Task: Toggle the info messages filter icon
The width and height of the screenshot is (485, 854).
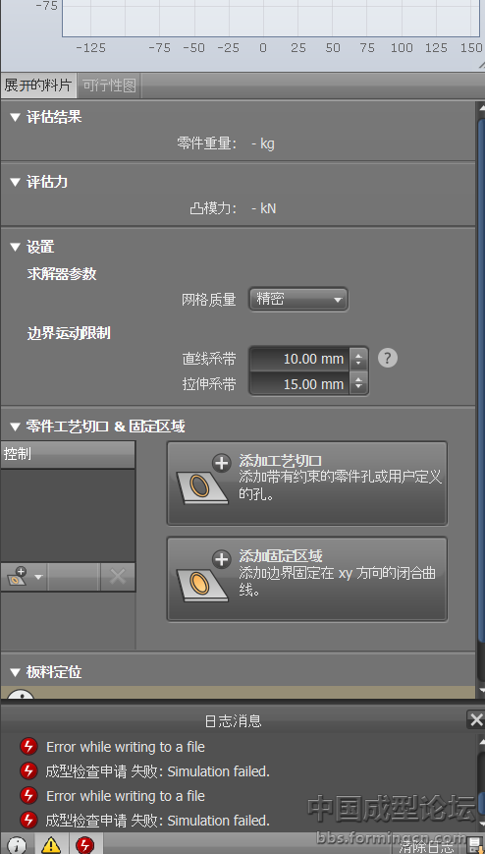Action: pos(18,844)
